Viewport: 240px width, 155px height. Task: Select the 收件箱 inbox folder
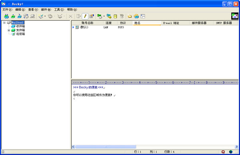coord(20,26)
